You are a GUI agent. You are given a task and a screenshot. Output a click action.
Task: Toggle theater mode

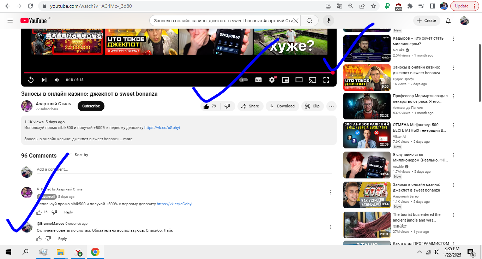(x=299, y=80)
